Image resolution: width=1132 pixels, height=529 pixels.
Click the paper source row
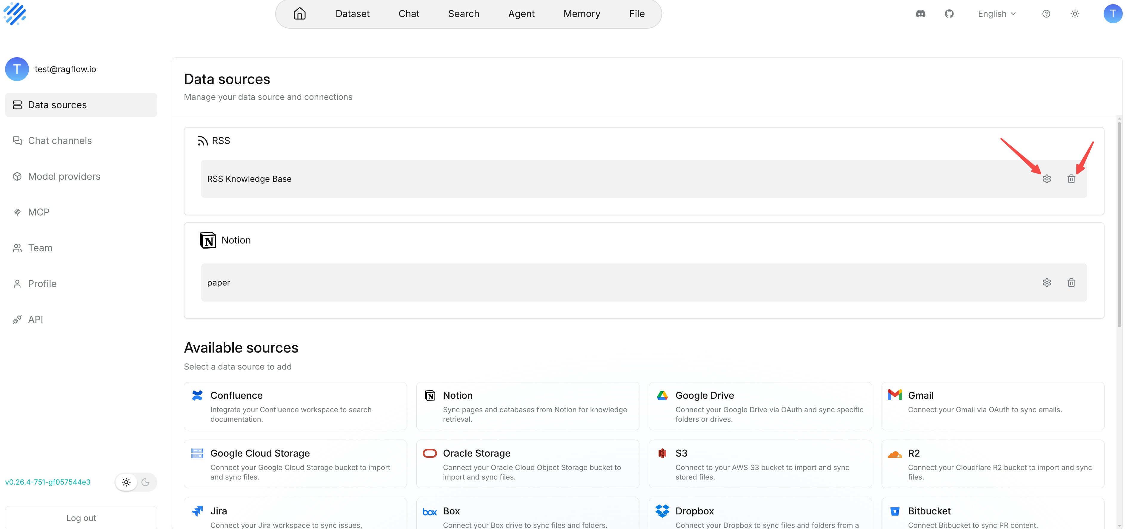[644, 283]
